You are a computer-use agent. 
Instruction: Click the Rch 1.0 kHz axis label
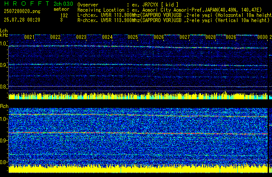point(3,119)
